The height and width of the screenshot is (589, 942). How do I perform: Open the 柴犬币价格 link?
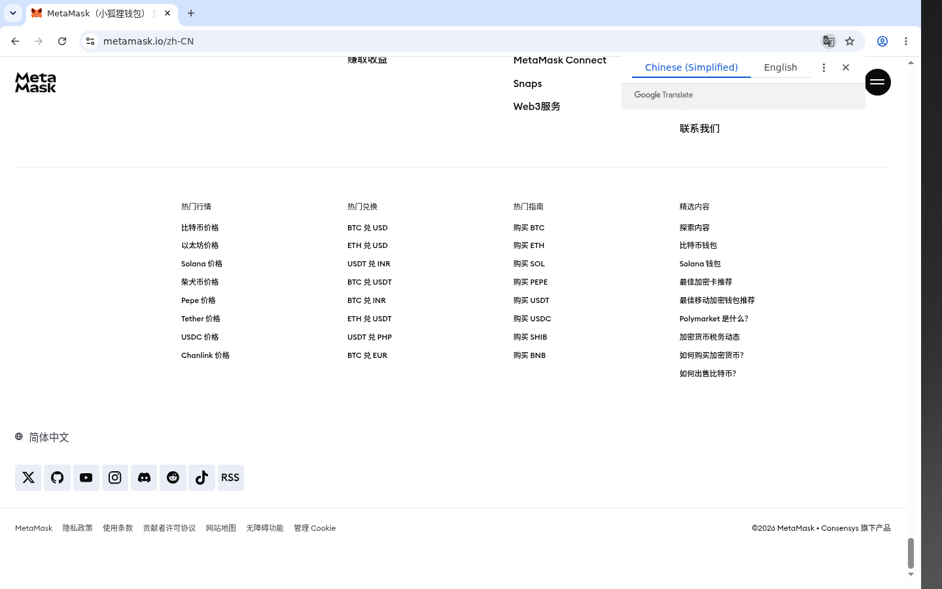coord(200,282)
